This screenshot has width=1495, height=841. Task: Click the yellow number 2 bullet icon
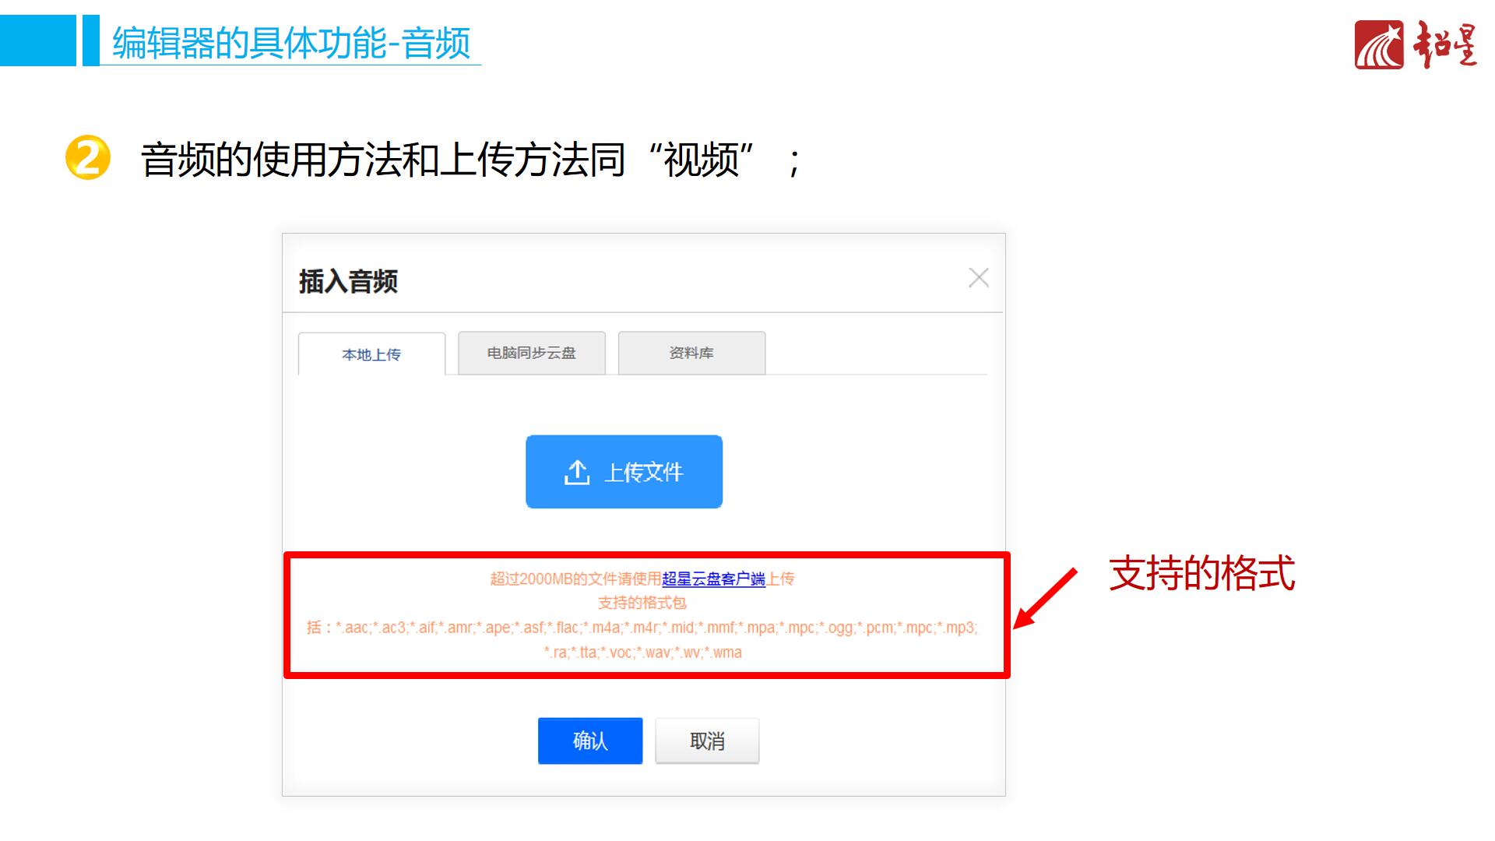(87, 158)
